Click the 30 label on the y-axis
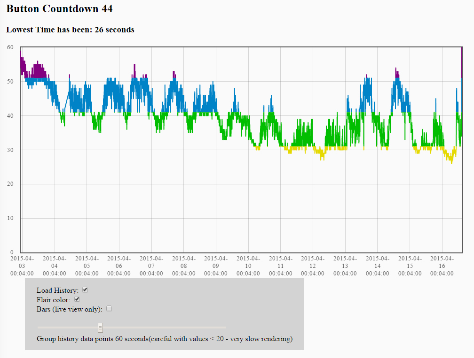The image size is (474, 358). (10, 150)
